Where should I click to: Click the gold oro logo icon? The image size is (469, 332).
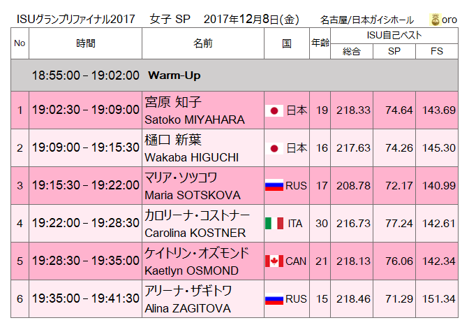(435, 20)
